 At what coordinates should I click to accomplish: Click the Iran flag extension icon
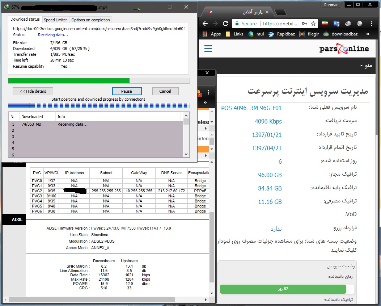325,23
